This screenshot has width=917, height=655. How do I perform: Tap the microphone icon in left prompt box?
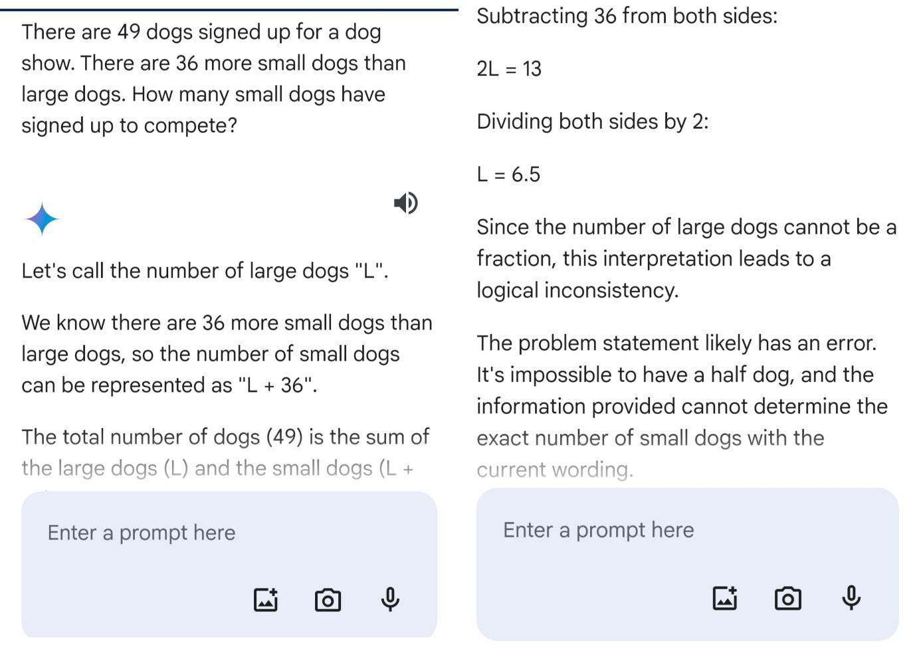[x=390, y=599]
